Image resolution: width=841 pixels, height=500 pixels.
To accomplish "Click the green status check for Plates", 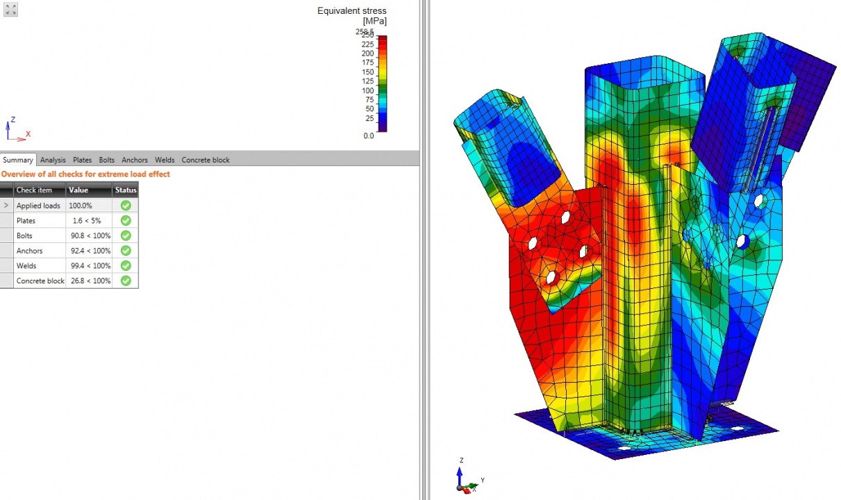I will tap(126, 221).
